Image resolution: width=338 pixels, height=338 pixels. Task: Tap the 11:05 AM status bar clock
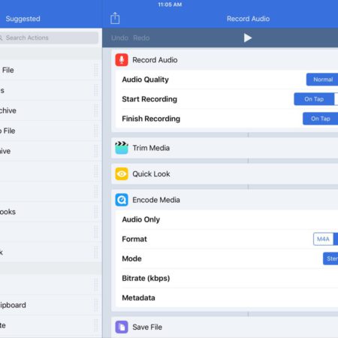[x=170, y=5]
